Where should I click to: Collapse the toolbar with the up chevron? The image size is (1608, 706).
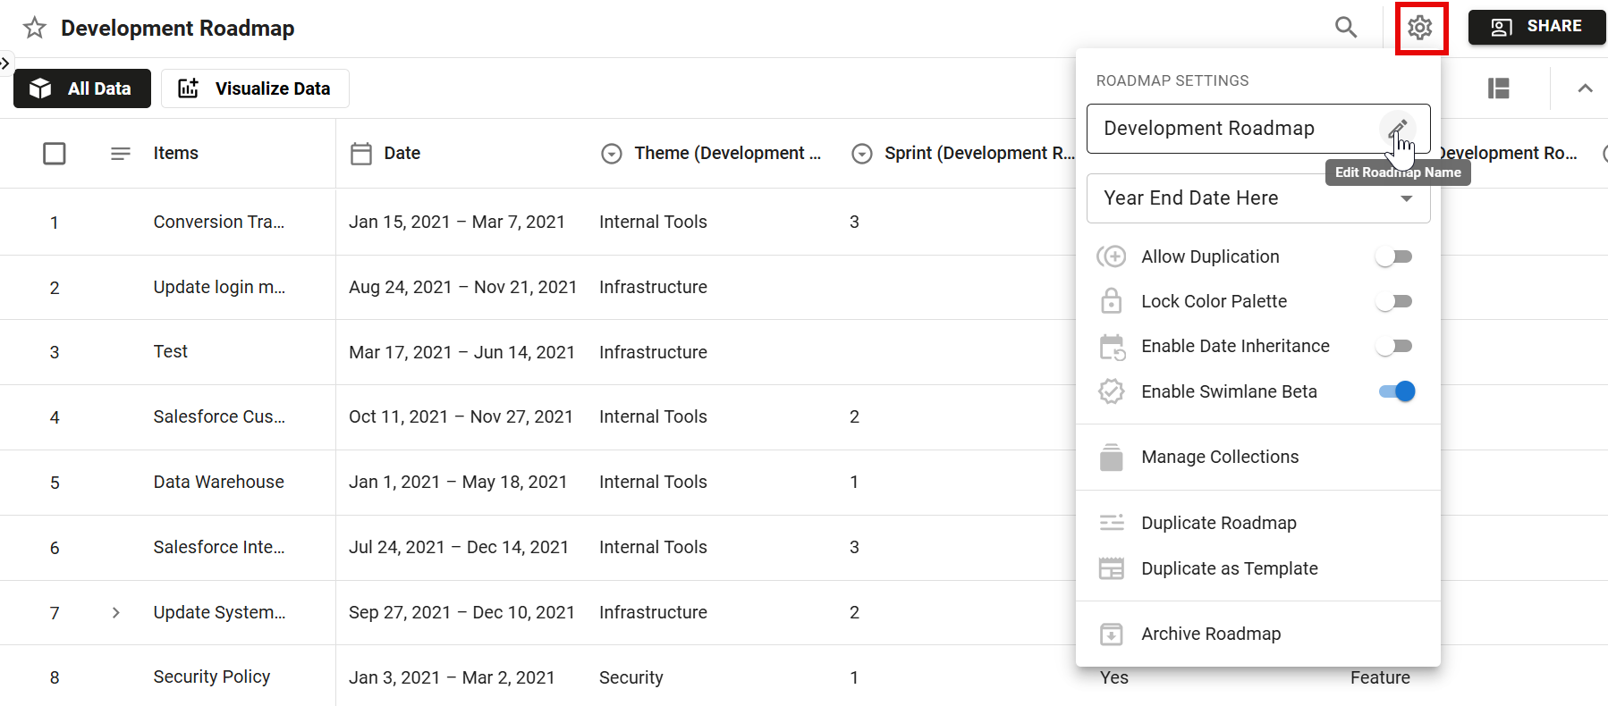(x=1585, y=88)
